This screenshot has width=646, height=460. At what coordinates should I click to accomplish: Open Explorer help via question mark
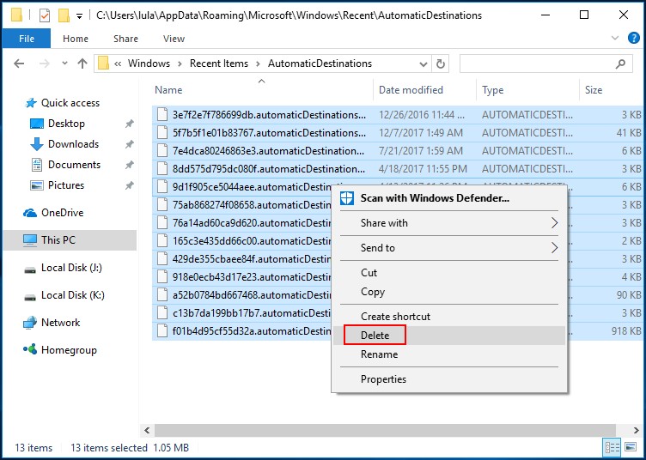633,38
